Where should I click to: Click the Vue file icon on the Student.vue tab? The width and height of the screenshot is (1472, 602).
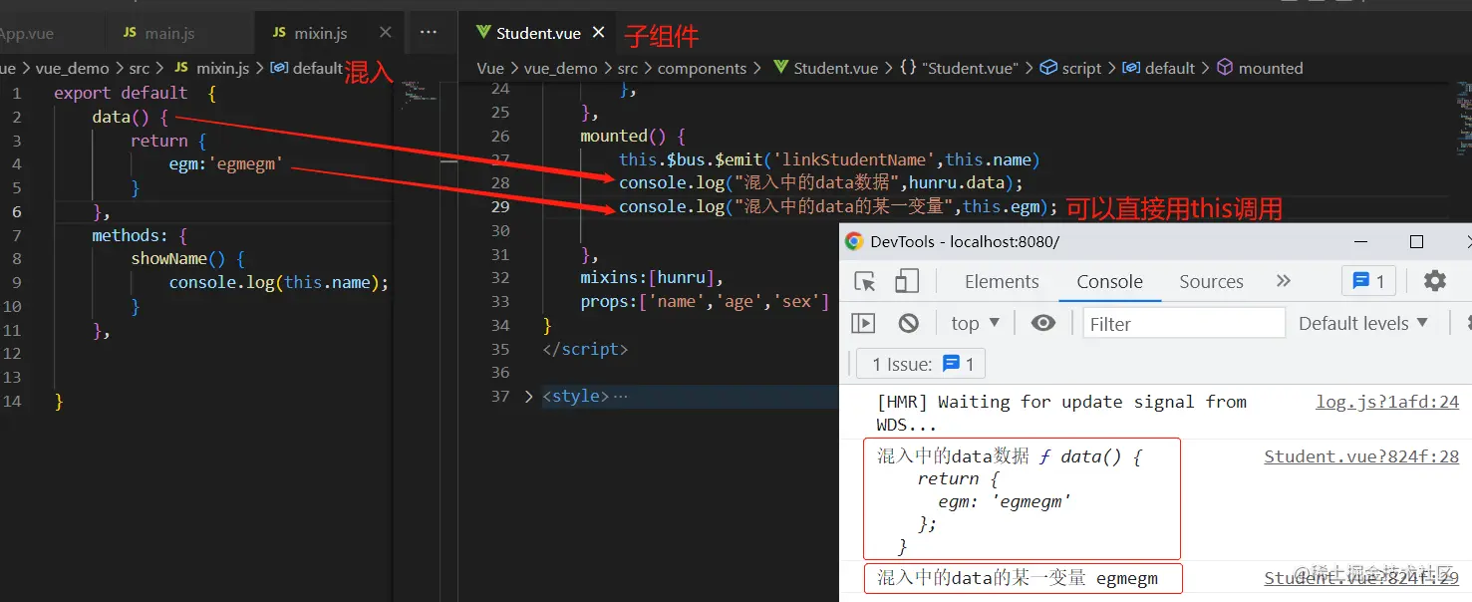point(483,33)
